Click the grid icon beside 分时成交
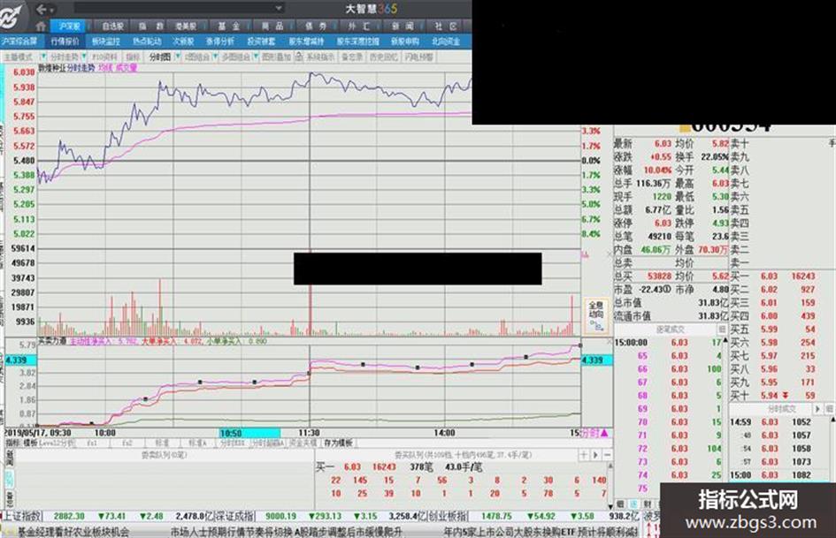Screen dimensions: 836x538 pos(830,408)
